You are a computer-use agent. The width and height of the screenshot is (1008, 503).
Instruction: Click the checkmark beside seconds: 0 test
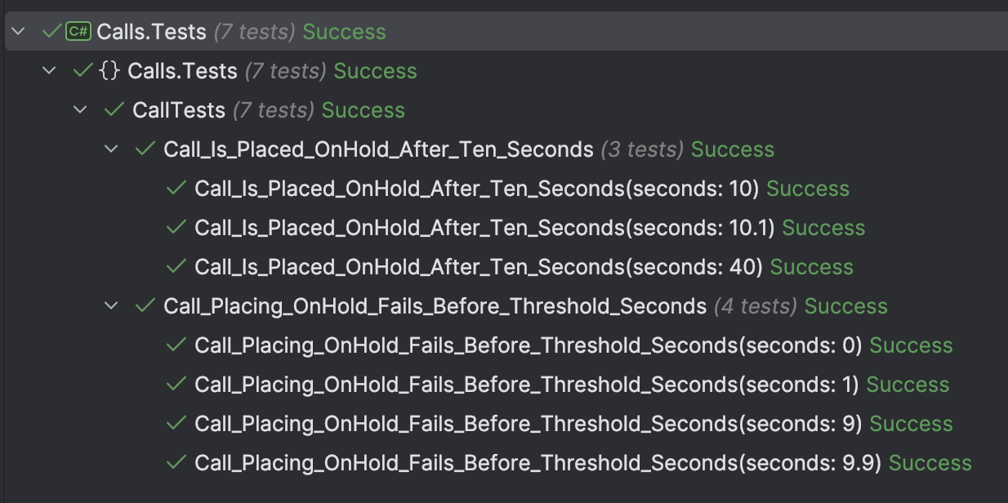point(175,345)
